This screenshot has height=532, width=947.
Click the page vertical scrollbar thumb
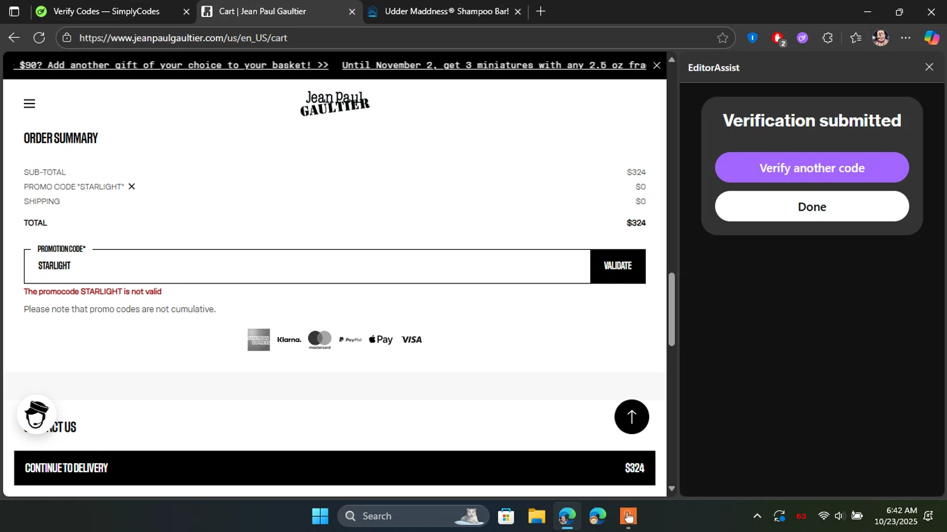[x=672, y=309]
